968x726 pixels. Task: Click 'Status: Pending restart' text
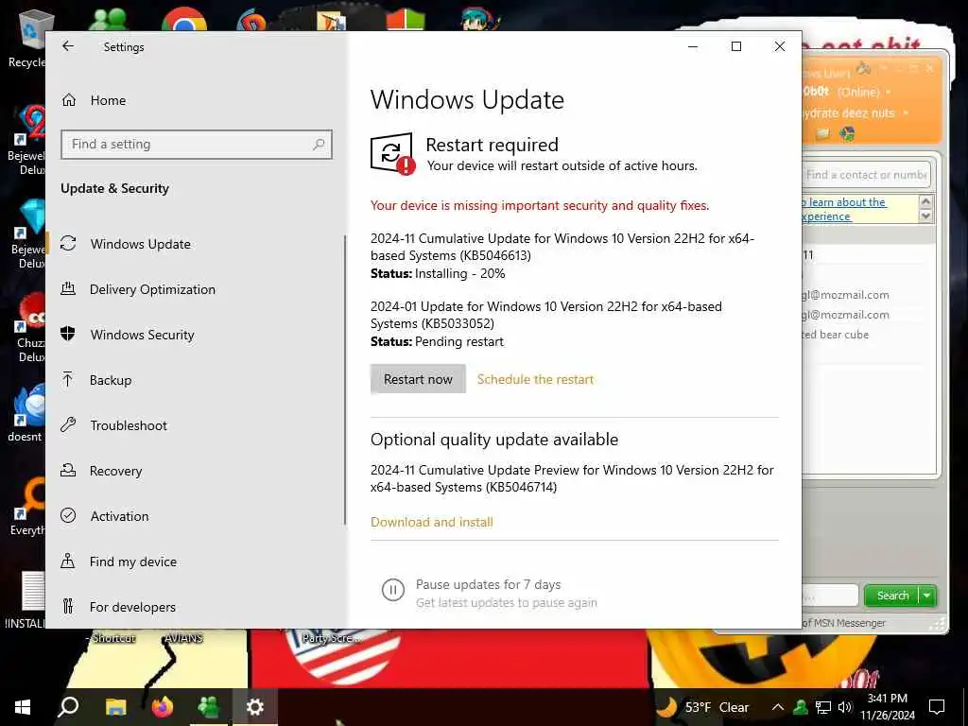click(437, 341)
